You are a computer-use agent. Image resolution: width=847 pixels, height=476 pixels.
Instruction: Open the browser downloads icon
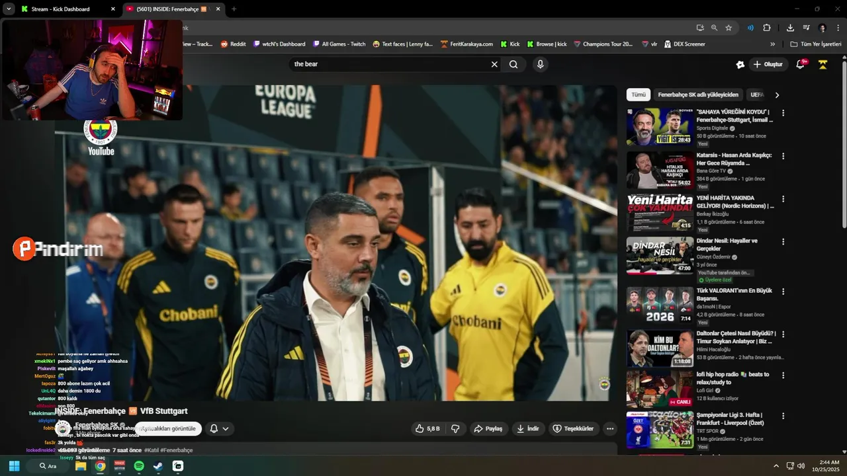click(x=790, y=28)
